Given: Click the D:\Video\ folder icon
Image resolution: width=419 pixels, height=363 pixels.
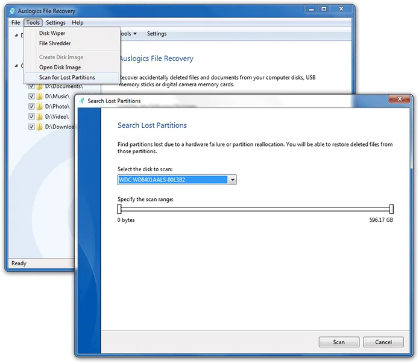Looking at the screenshot, I should click(40, 116).
